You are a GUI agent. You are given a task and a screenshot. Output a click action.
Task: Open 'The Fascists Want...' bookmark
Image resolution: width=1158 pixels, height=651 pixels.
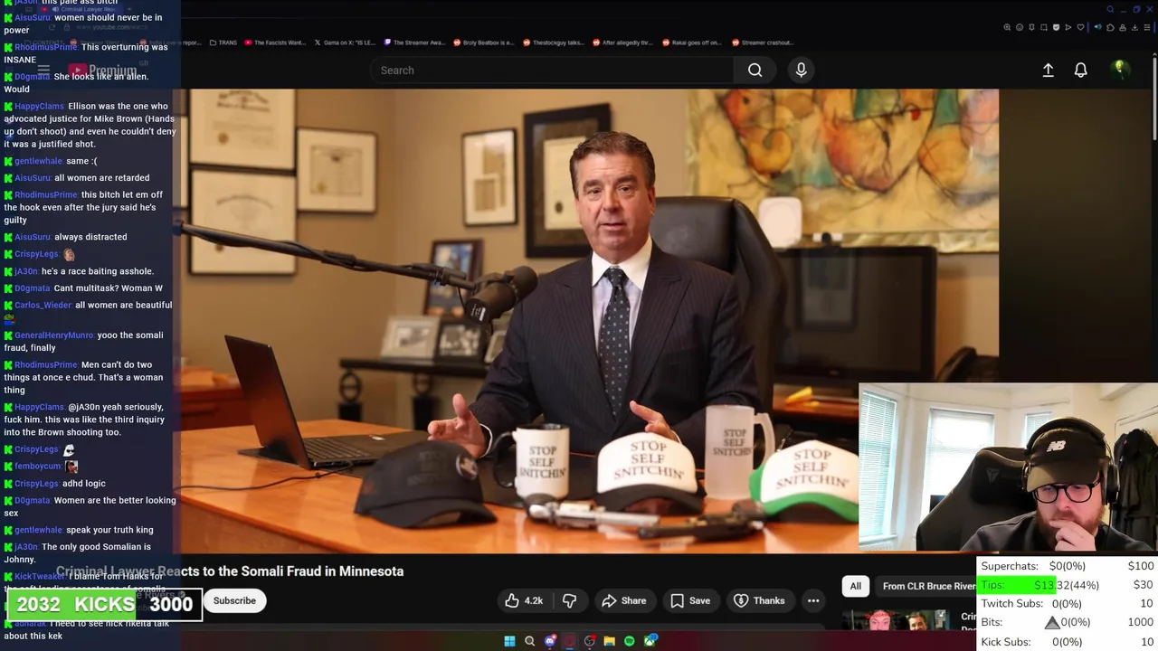tap(275, 42)
